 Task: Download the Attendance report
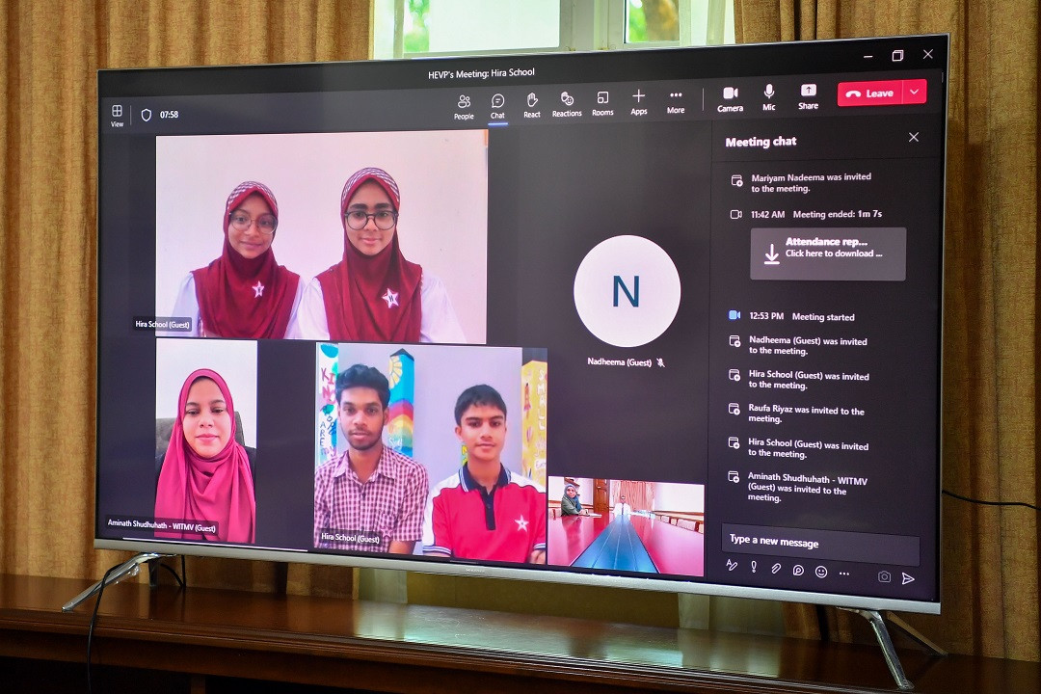[828, 254]
